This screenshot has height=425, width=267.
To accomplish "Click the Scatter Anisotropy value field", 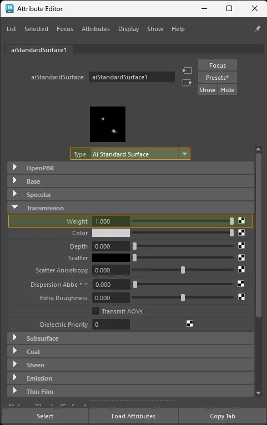I will point(111,270).
